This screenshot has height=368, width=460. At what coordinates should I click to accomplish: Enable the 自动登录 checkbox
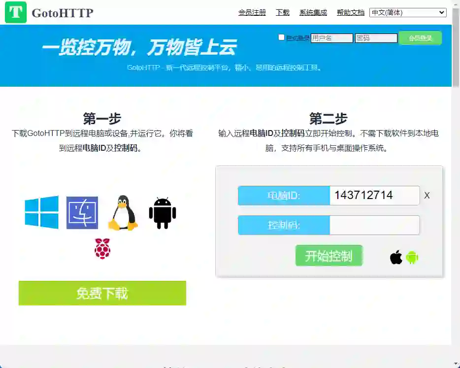(281, 37)
